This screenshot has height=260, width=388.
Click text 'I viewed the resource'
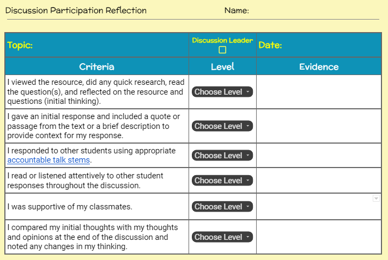45,82
